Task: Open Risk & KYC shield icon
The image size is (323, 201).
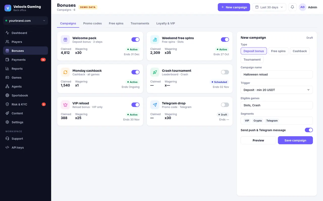Action: pyautogui.click(x=7, y=104)
